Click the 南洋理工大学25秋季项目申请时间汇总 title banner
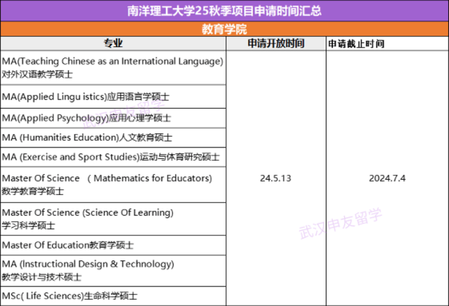 [224, 11]
